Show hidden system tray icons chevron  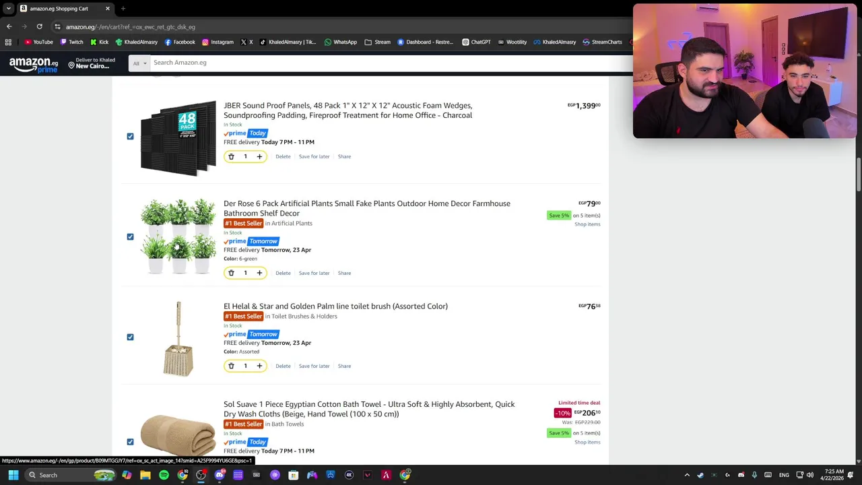click(687, 475)
